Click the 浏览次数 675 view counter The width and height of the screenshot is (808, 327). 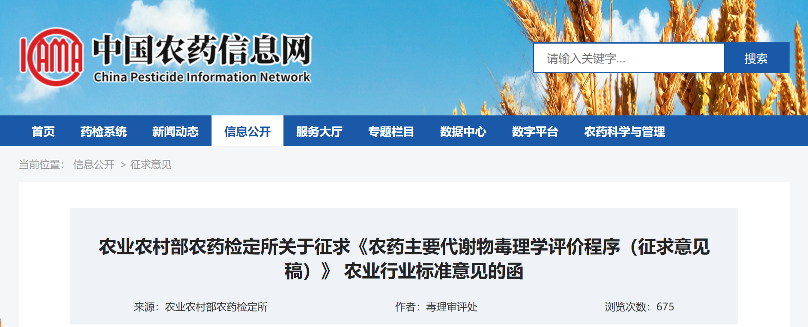click(x=640, y=307)
